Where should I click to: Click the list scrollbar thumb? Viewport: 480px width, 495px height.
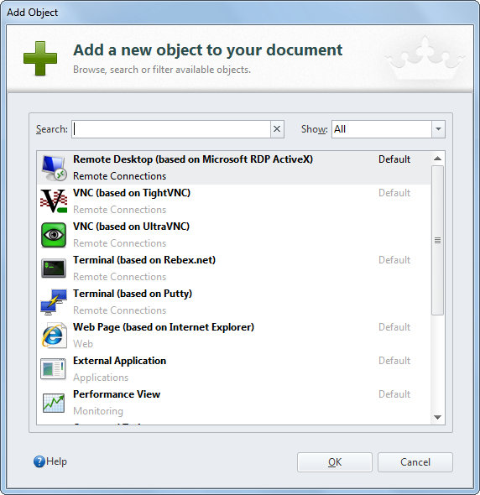pyautogui.click(x=437, y=240)
